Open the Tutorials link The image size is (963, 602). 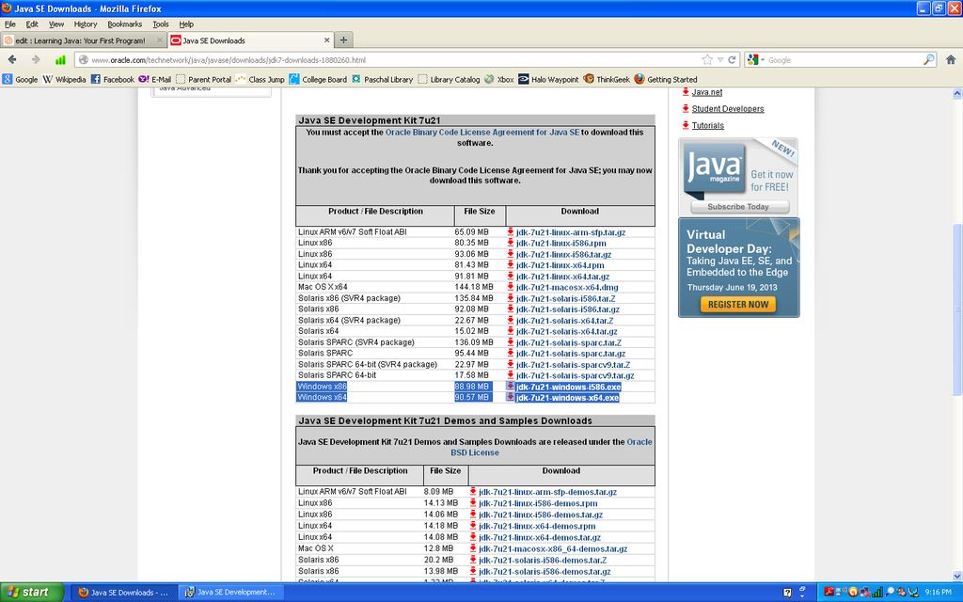(x=707, y=125)
